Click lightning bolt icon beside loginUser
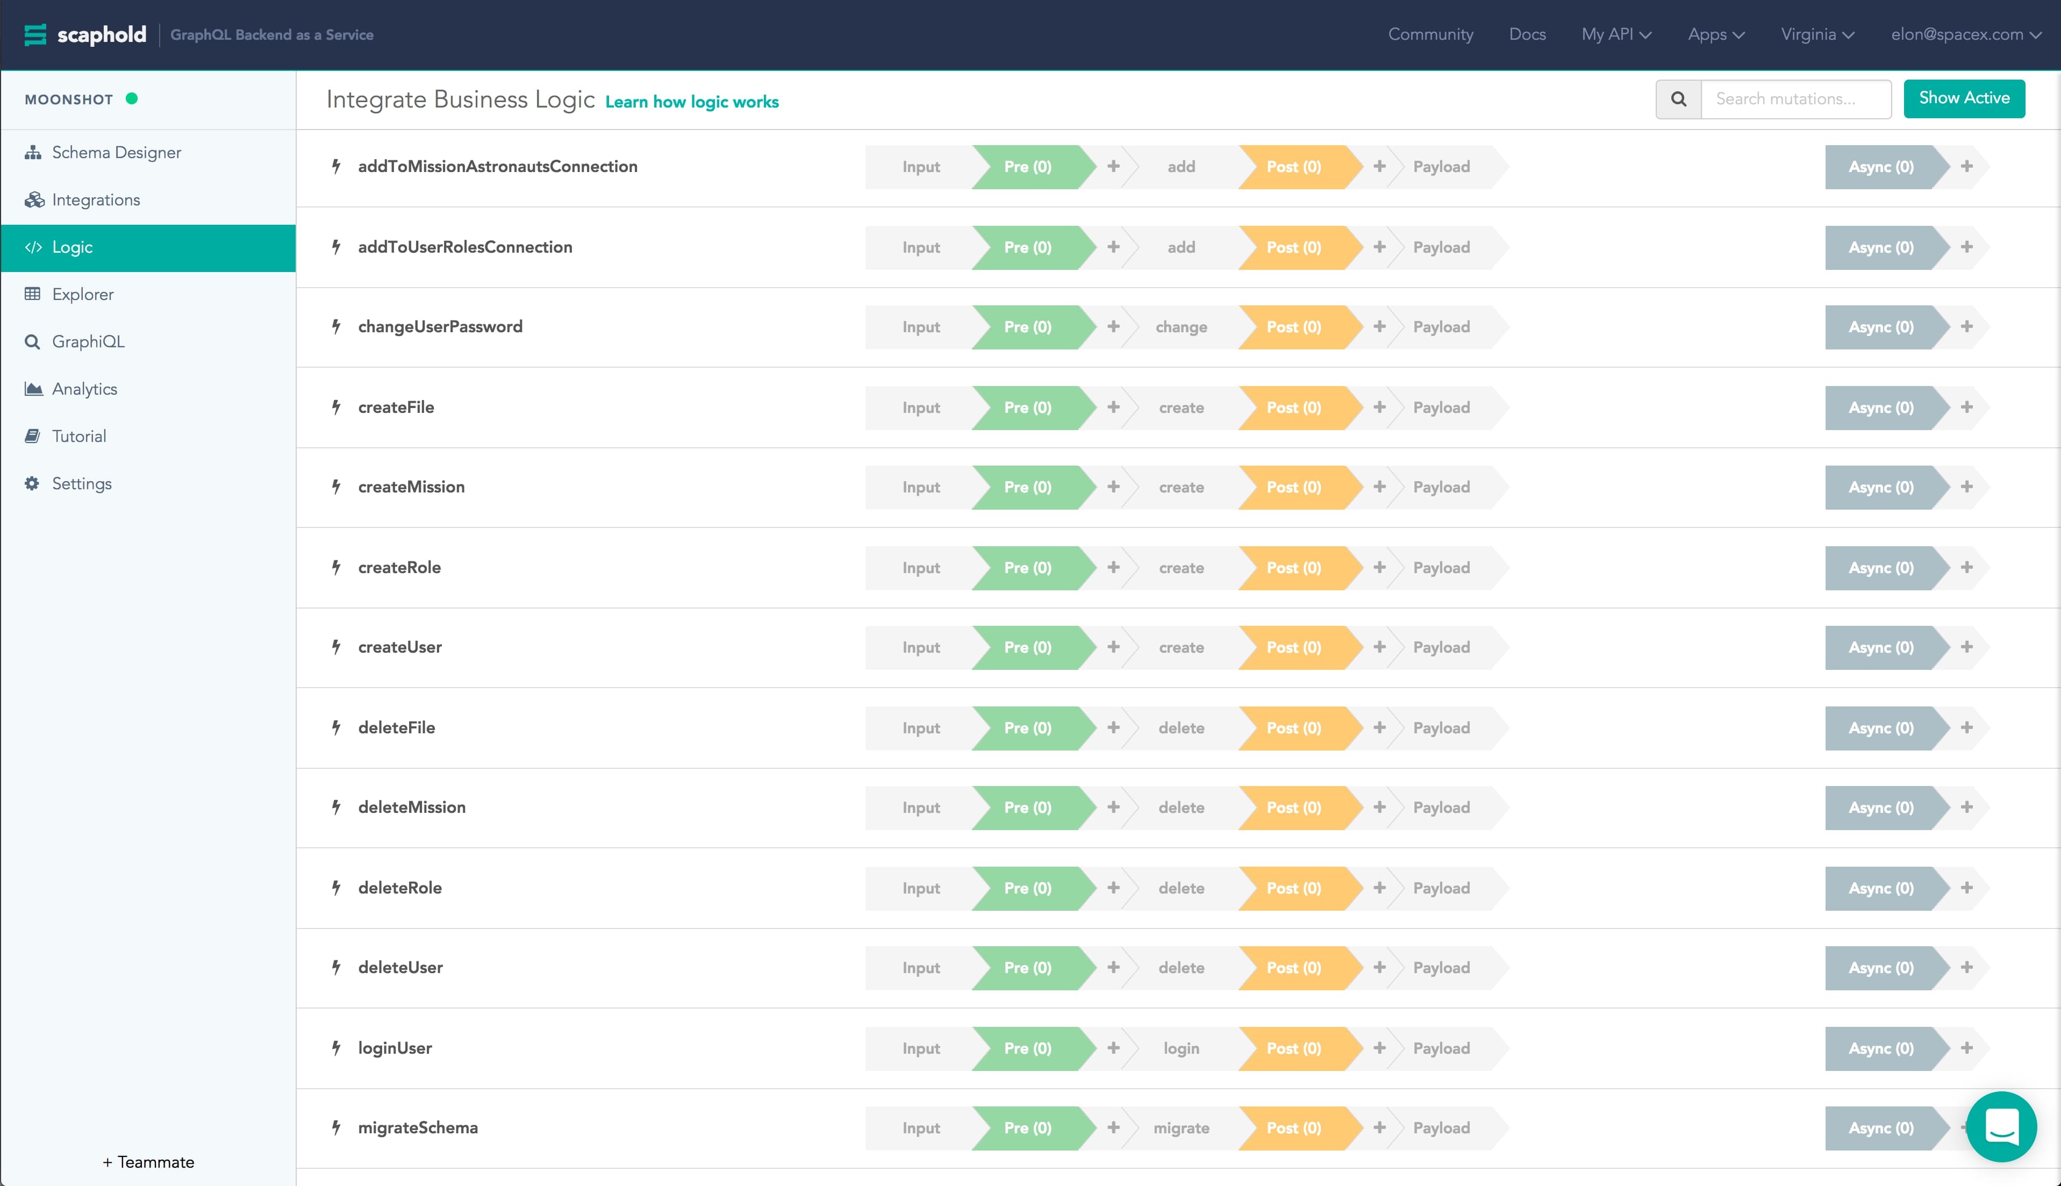2061x1186 pixels. tap(335, 1047)
